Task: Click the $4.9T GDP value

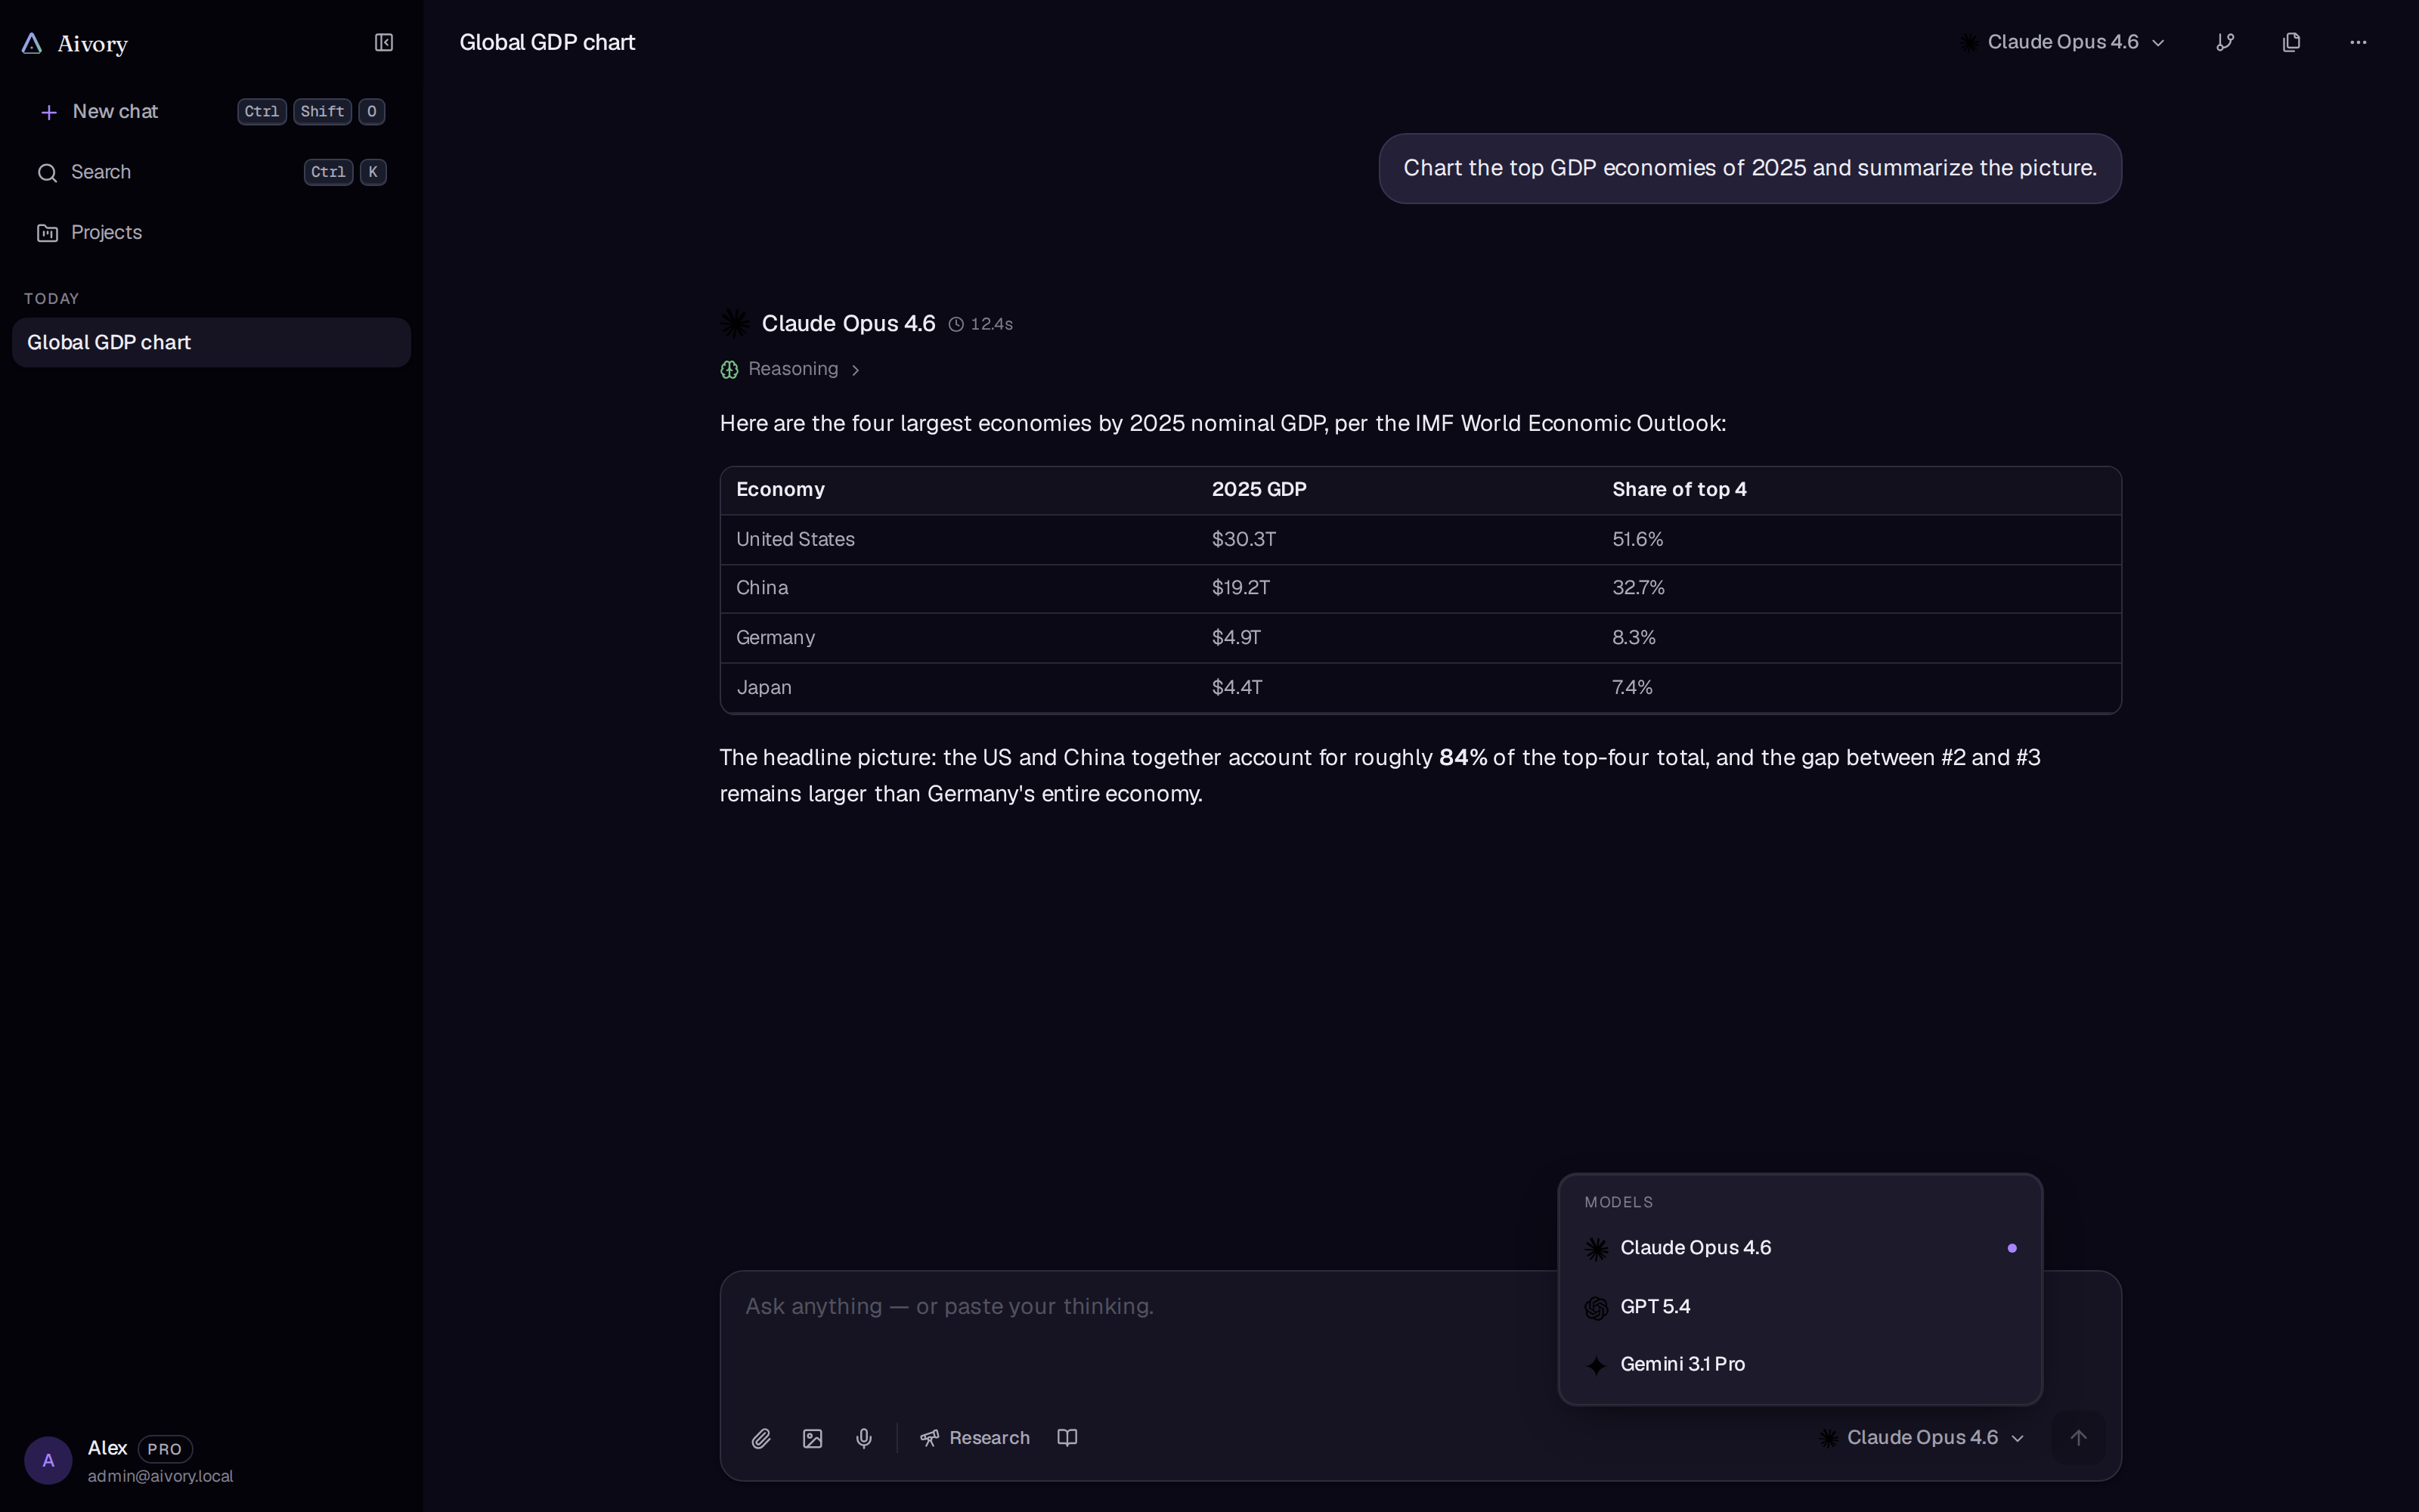Action: 1237,638
